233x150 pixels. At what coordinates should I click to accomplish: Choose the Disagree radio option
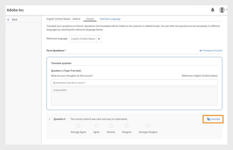pos(127,126)
